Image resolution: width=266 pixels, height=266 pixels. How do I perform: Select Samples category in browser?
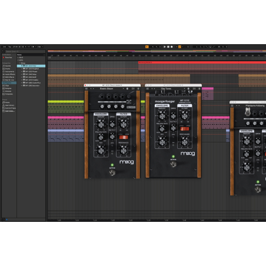7,88
